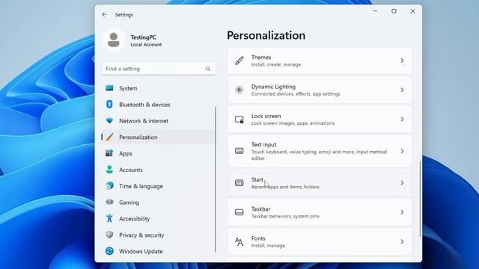This screenshot has width=479, height=269.
Task: Click the Accessibility figure icon
Action: coord(109,218)
